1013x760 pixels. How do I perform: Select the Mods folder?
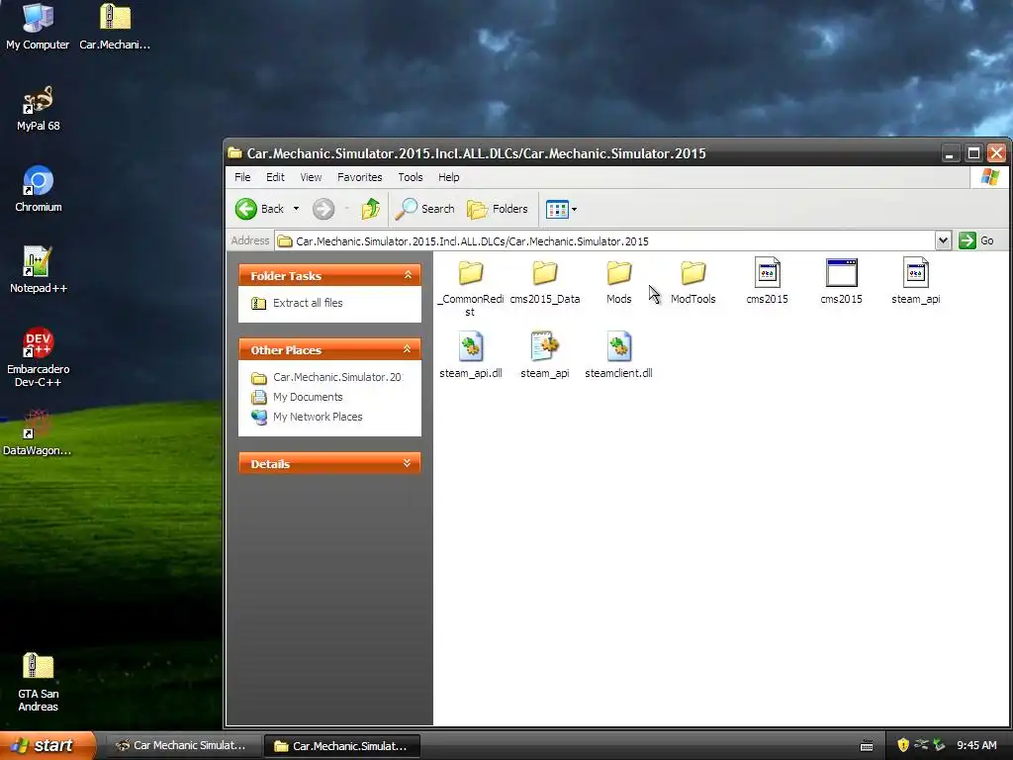619,281
